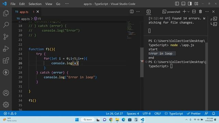Open editor More Actions ellipsis

(138, 12)
